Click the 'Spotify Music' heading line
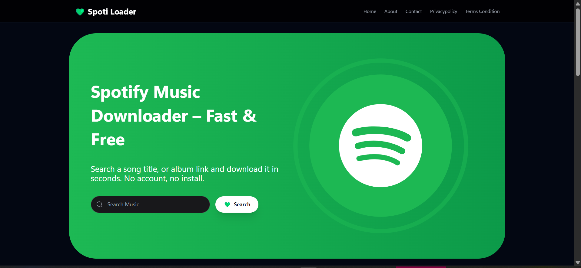This screenshot has width=581, height=268. (x=145, y=92)
